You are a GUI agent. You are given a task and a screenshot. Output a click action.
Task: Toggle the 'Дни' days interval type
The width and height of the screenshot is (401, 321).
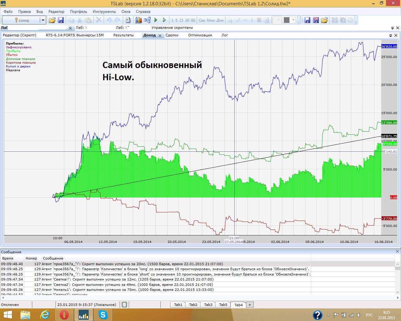(220, 20)
